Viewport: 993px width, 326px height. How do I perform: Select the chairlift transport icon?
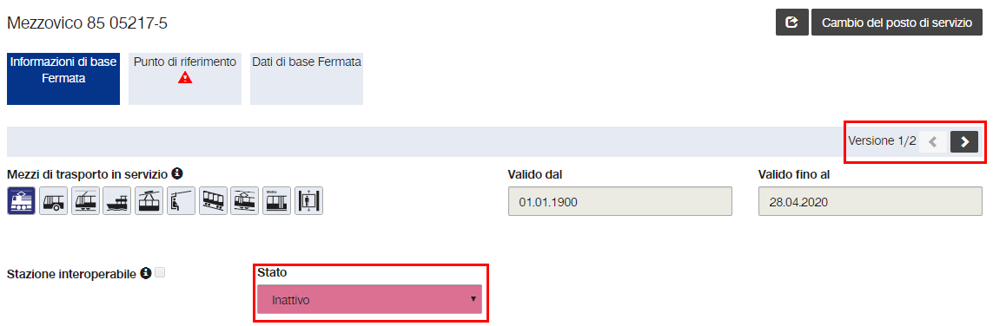(181, 201)
